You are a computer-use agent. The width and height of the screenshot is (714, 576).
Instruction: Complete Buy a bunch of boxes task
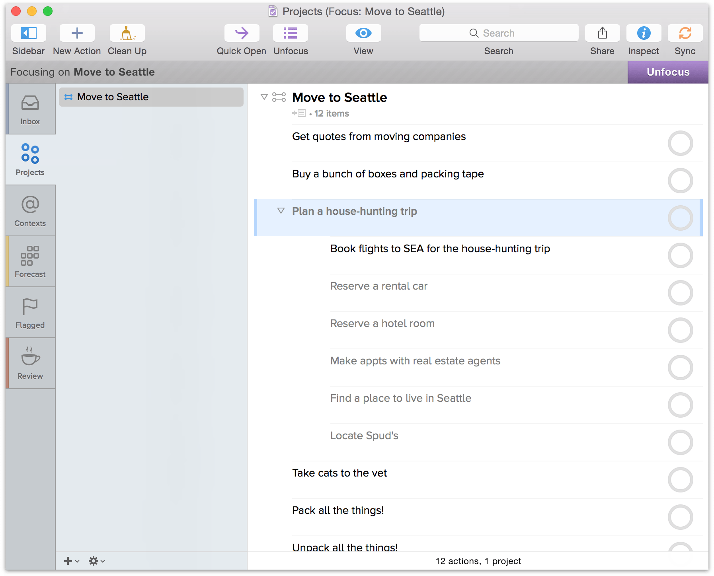[680, 181]
